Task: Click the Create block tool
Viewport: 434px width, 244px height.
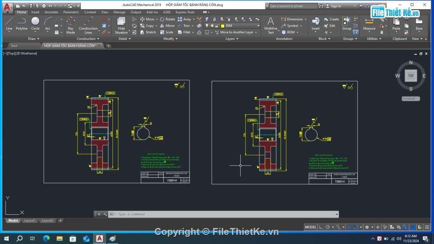Action: coord(331,19)
